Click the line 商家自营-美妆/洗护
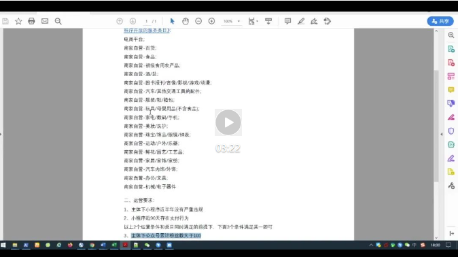 (x=146, y=126)
